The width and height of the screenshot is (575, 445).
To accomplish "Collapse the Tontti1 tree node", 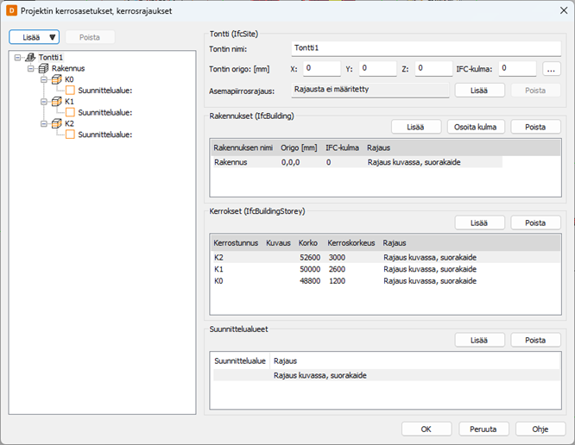I will 18,57.
